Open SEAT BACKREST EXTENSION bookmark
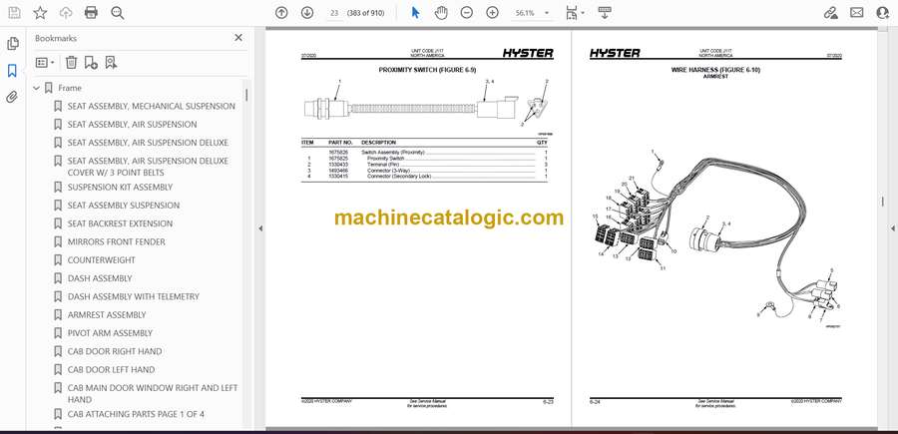This screenshot has height=434, width=898. tap(120, 223)
